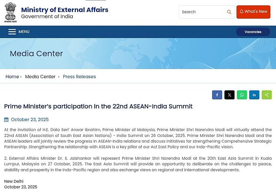Go to the Home breadcrumb link
This screenshot has width=276, height=195.
click(x=12, y=77)
